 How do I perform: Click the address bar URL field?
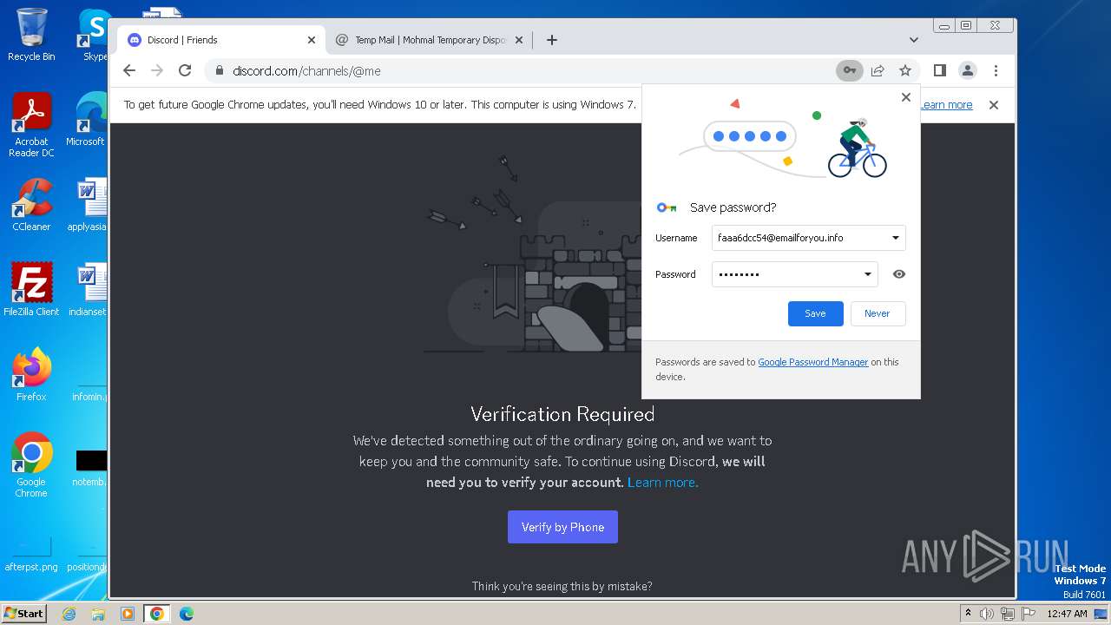coord(521,71)
